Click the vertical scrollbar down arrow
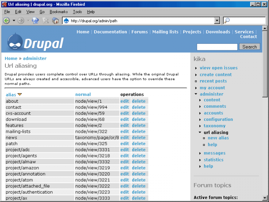This screenshot has width=269, height=202. (x=265, y=198)
